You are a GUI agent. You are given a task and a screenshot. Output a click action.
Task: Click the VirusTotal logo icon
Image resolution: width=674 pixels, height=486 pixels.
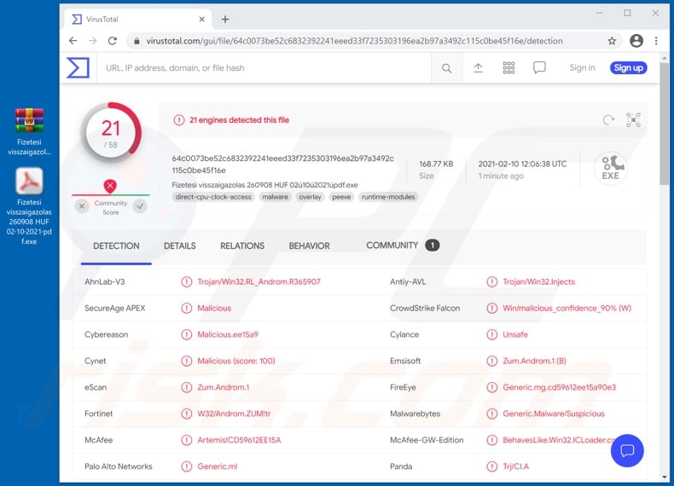78,68
